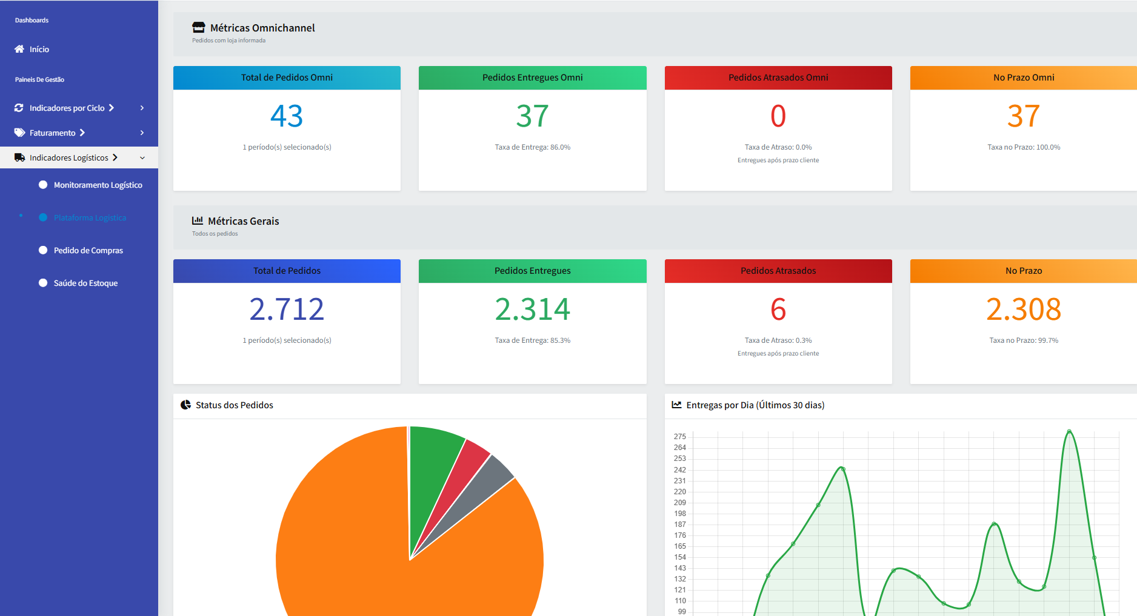
Task: Click the tags icon for Faturamento
Action: tap(20, 133)
